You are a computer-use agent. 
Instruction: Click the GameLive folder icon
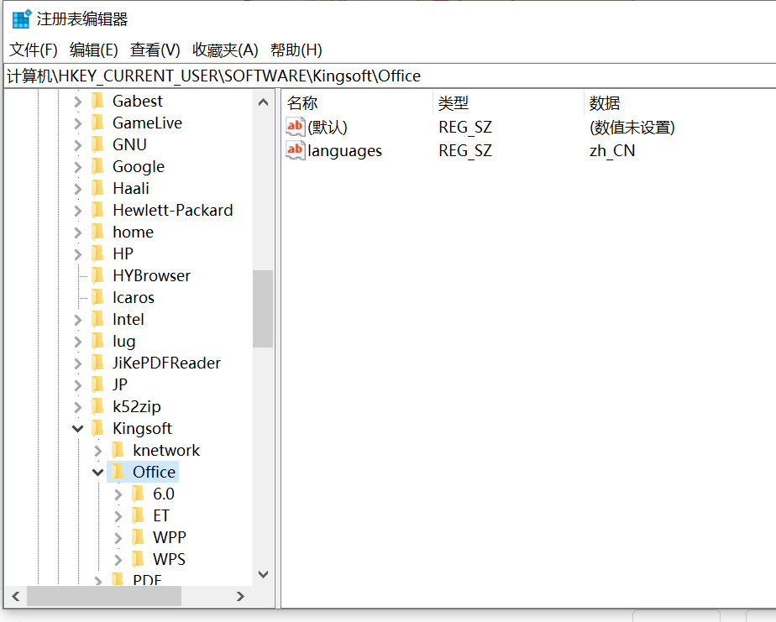[98, 123]
